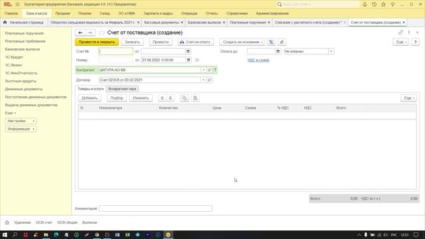Copy link to document icon
Viewport: 425px width, 239px height.
[x=400, y=33]
